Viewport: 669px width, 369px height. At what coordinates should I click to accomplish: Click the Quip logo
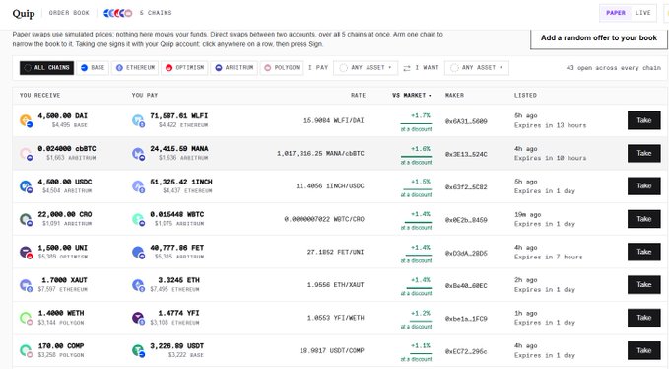pos(23,13)
